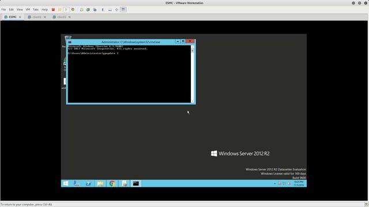369x207 pixels.
Task: Open the VM menu
Action: tap(28, 10)
